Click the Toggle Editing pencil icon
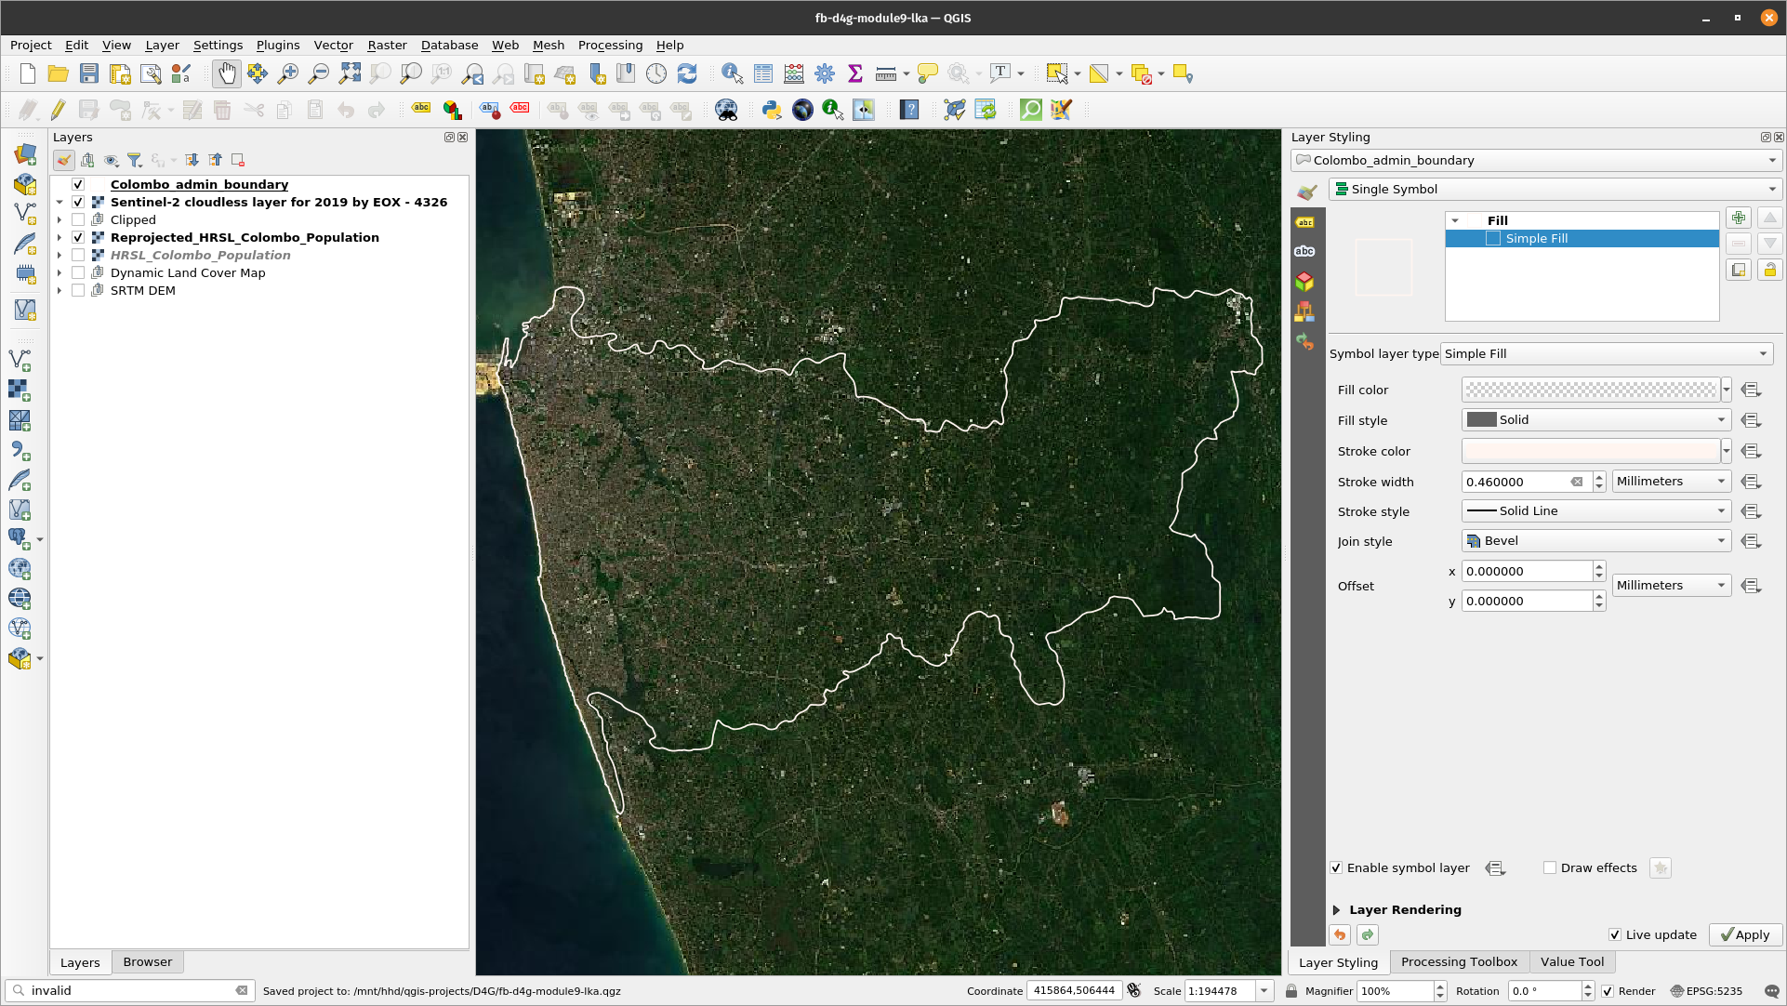This screenshot has width=1787, height=1006. pyautogui.click(x=58, y=111)
